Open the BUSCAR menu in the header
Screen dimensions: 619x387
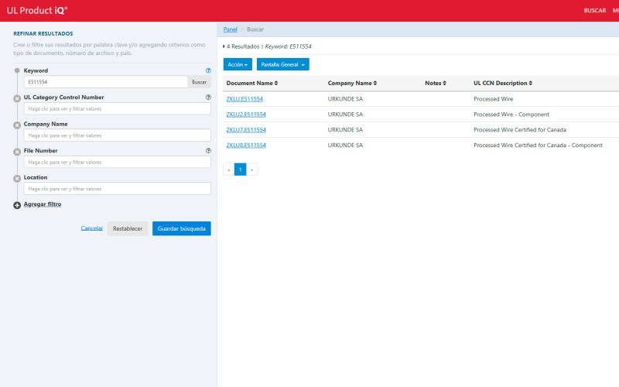pyautogui.click(x=595, y=11)
